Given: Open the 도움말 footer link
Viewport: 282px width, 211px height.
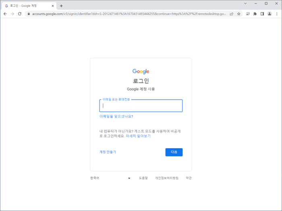Looking at the screenshot, I should 143,178.
